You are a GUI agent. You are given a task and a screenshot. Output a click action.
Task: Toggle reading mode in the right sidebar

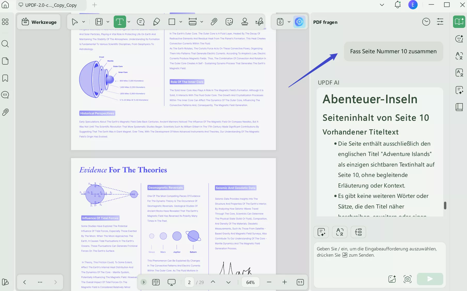pyautogui.click(x=459, y=107)
